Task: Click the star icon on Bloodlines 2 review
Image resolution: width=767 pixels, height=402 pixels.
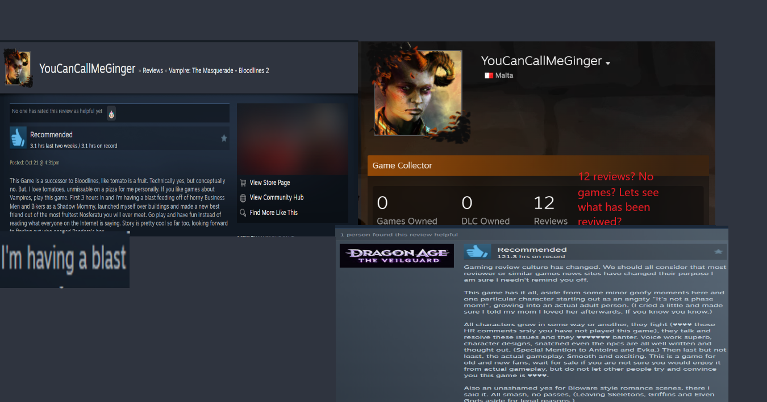Action: click(224, 138)
